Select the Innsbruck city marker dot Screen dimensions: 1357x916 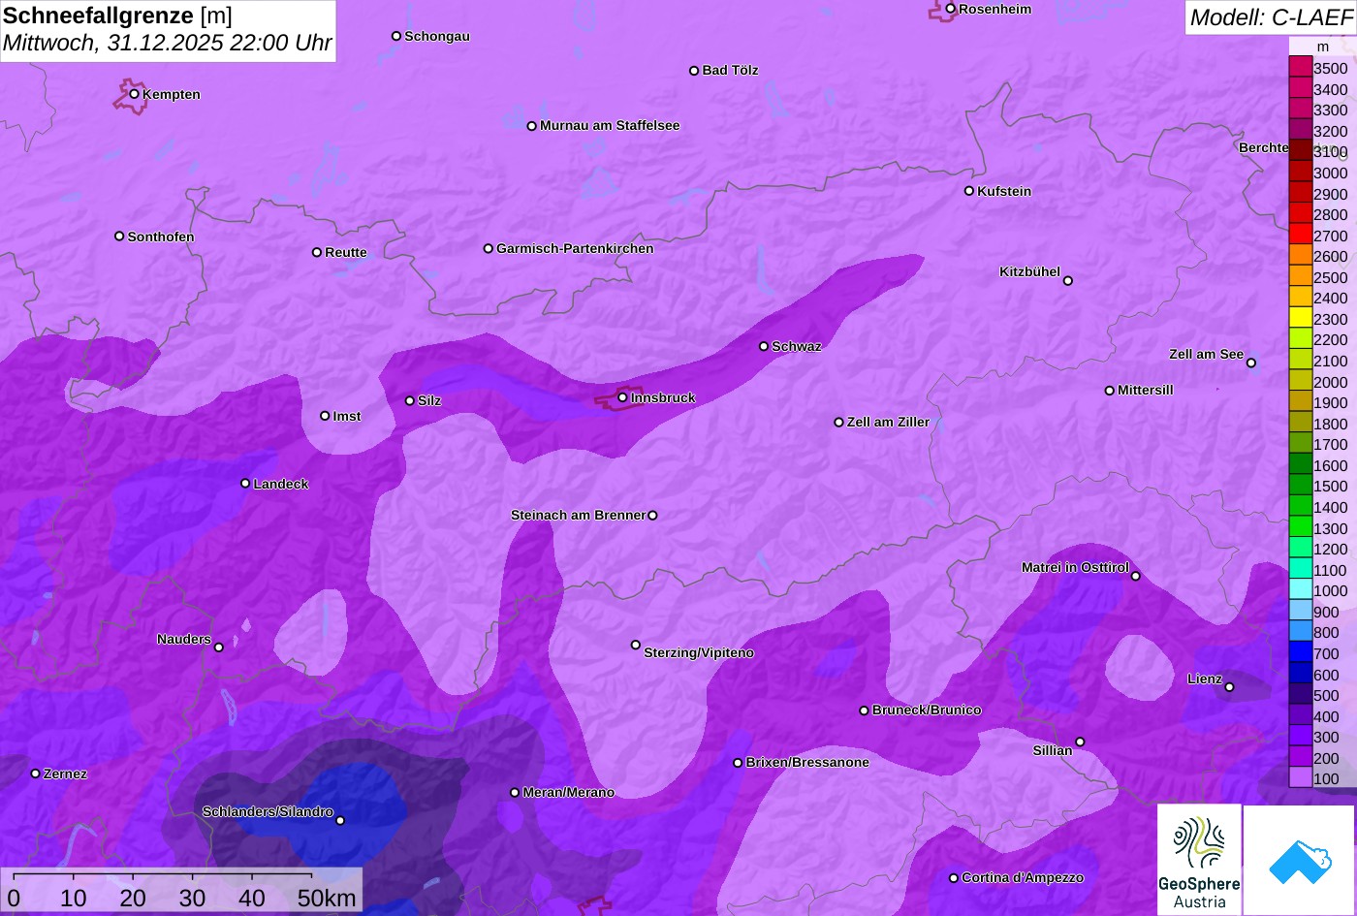622,397
